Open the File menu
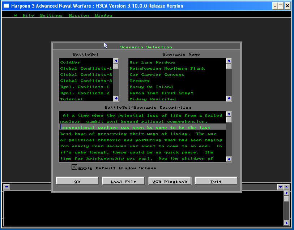The image size is (294, 230). 28,16
